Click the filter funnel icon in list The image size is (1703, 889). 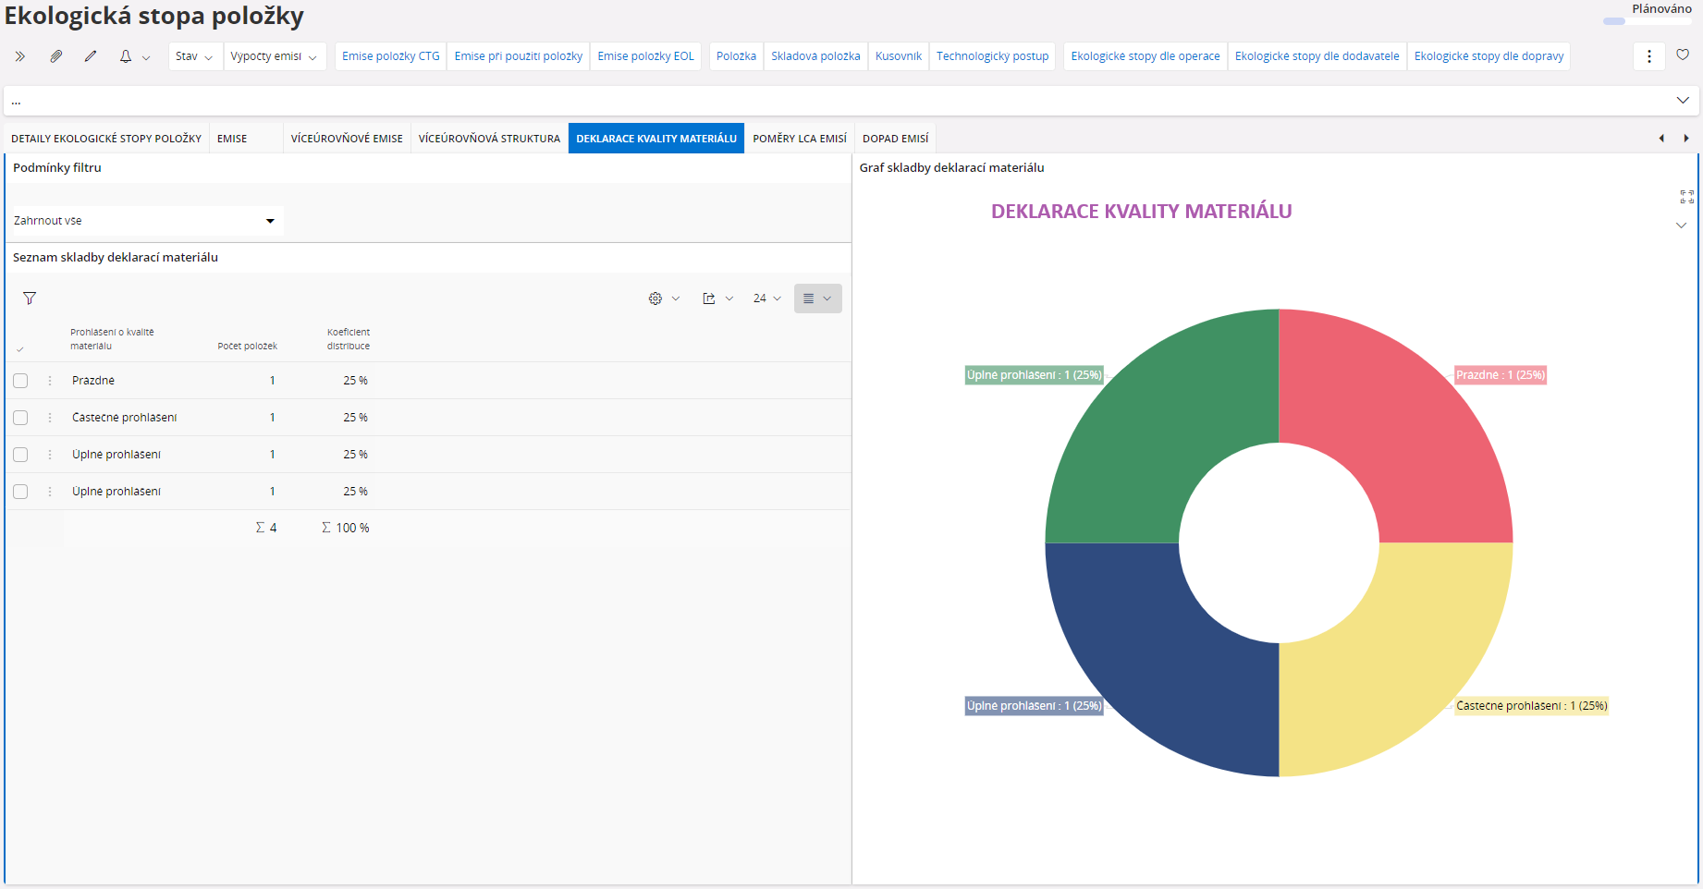30,298
